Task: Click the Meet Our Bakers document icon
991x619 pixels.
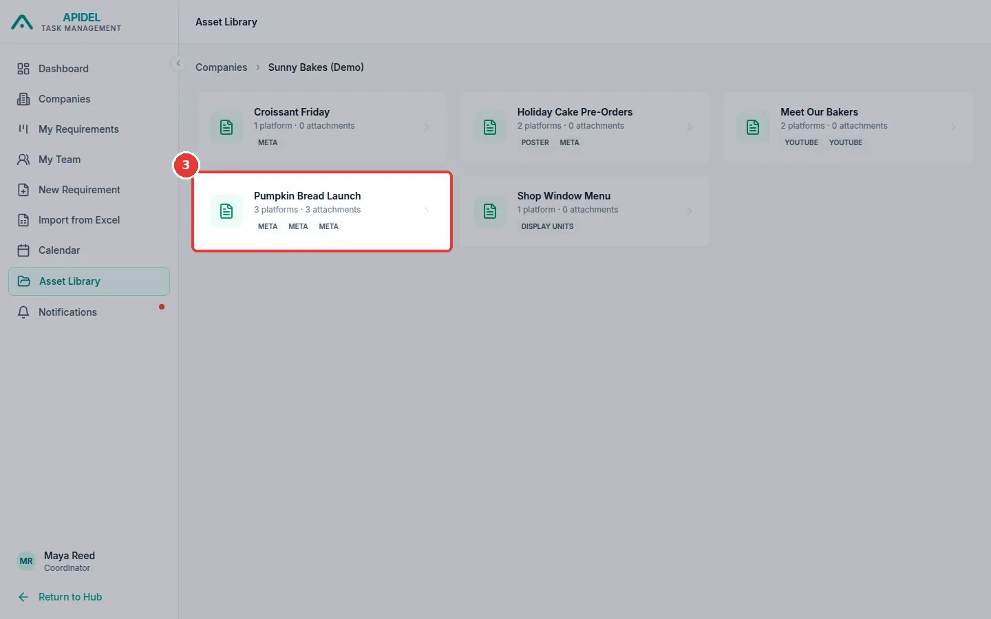Action: pos(753,127)
